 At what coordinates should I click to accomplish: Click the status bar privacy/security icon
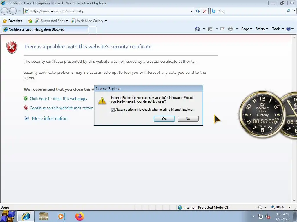pyautogui.click(x=260, y=207)
